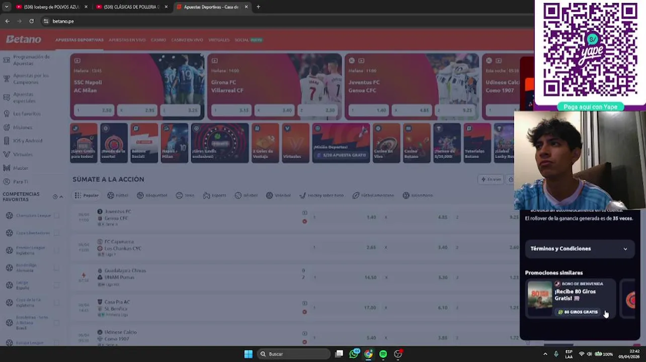Click 80 GIROS GRATIS button

(x=578, y=312)
